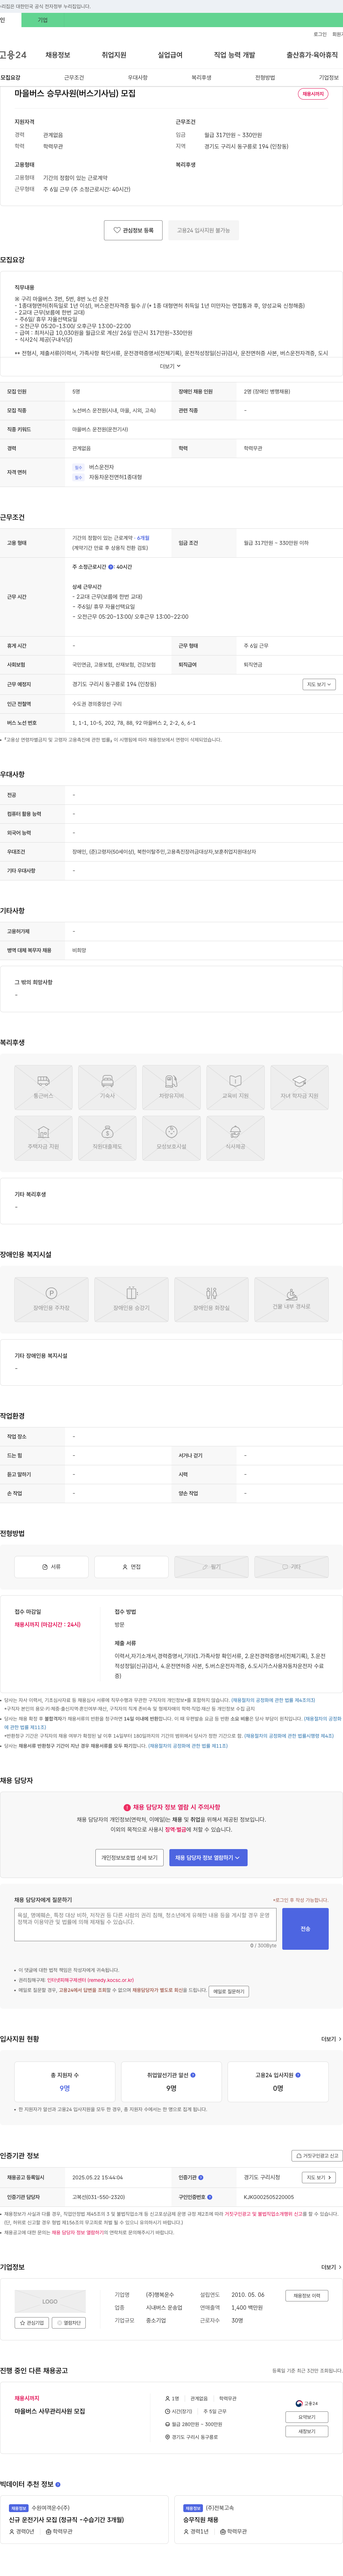Click the 기숙사 benefit icon
The width and height of the screenshot is (343, 2576).
pyautogui.click(x=107, y=1087)
